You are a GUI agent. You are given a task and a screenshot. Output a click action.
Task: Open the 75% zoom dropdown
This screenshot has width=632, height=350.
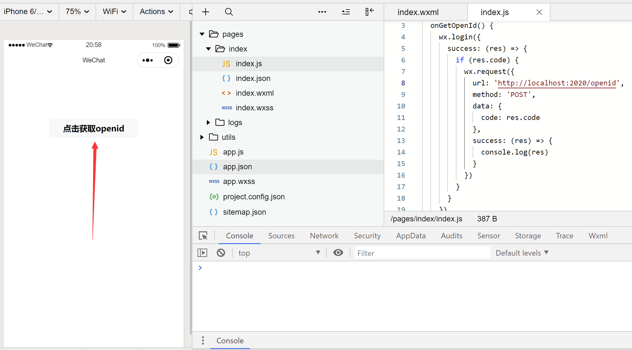click(x=77, y=12)
